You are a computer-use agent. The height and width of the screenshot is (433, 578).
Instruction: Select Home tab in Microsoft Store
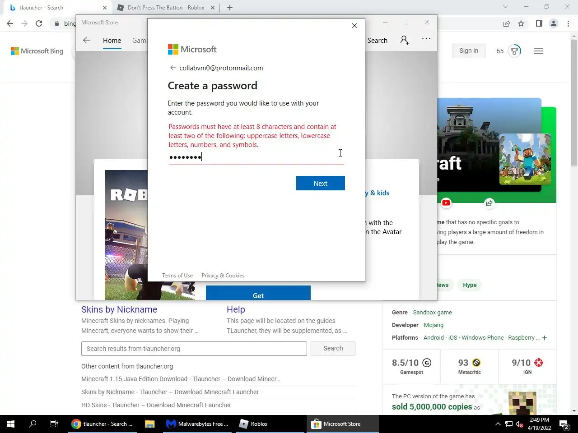(112, 40)
